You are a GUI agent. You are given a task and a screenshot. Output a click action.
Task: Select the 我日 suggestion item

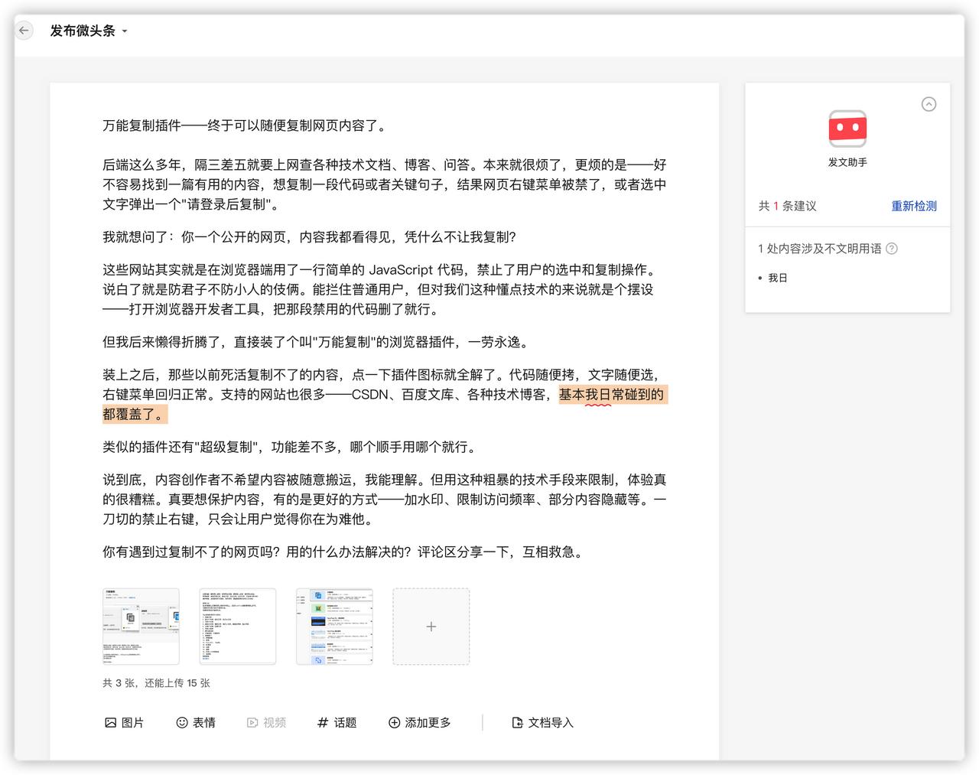[x=777, y=278]
